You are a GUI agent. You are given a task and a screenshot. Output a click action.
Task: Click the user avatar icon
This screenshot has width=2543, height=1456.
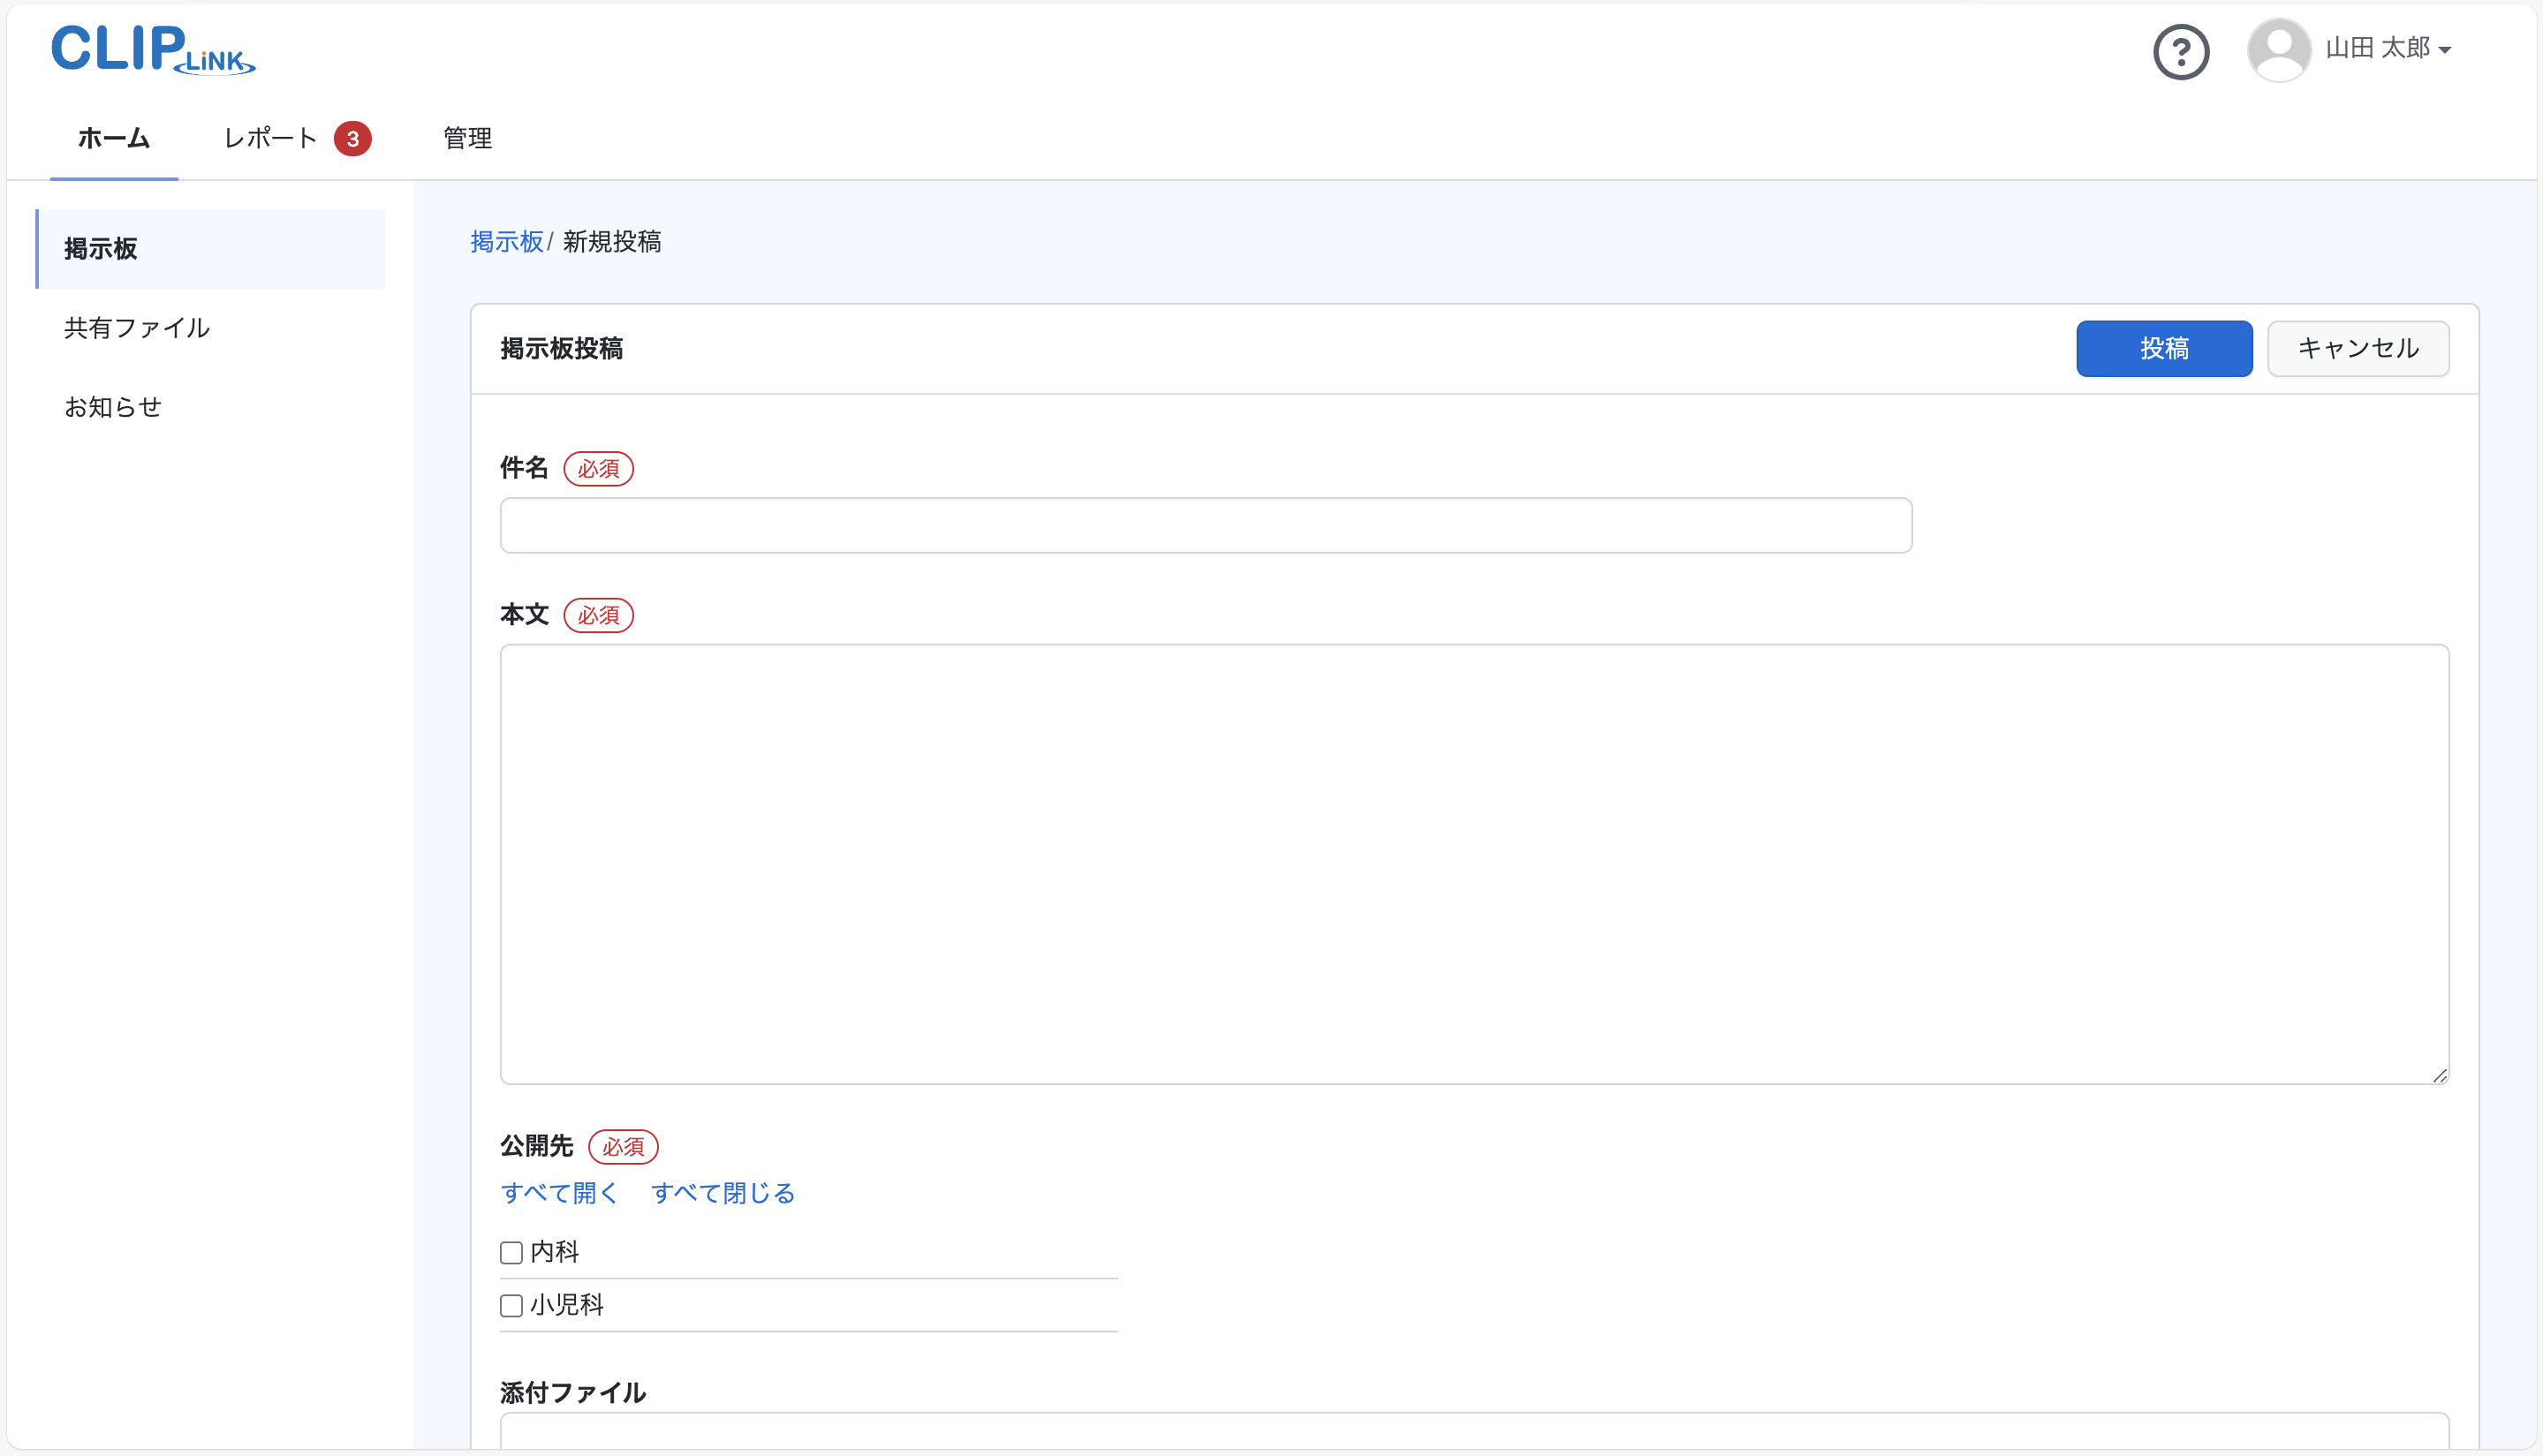click(x=2278, y=50)
